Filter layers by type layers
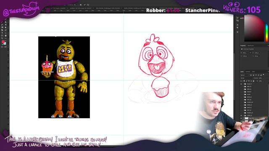The height and width of the screenshot is (151, 269). point(256,75)
